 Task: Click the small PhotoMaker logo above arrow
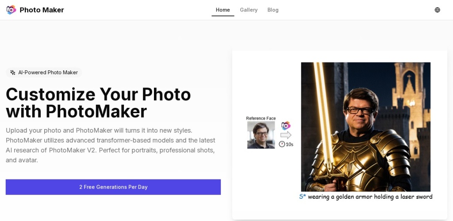[286, 126]
